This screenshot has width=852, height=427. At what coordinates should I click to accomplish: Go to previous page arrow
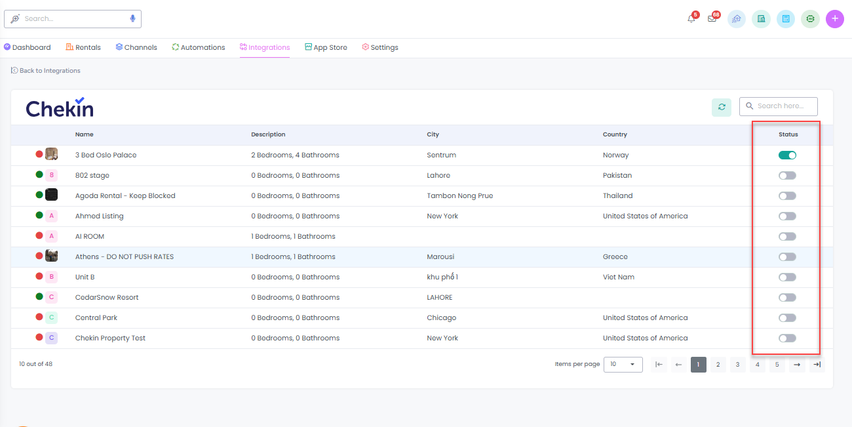pyautogui.click(x=679, y=365)
